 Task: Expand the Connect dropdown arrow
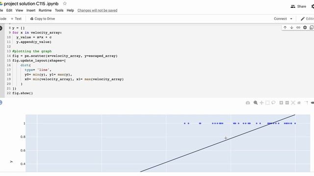pyautogui.click(x=291, y=19)
